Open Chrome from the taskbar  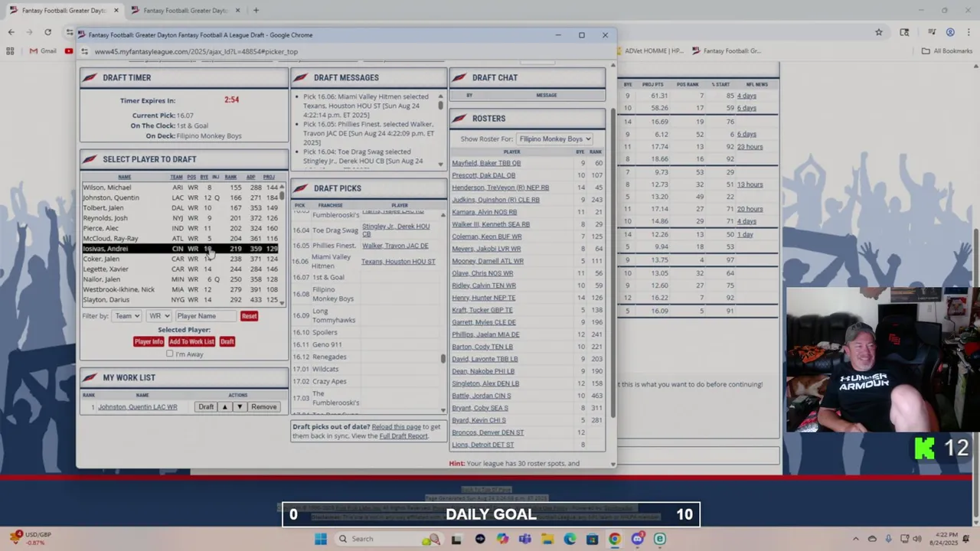coord(615,539)
